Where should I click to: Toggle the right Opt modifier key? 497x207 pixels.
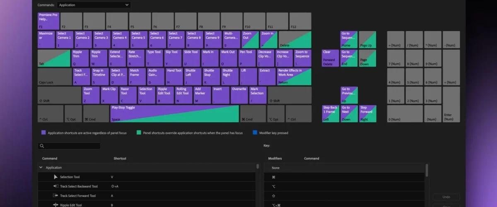click(x=276, y=114)
